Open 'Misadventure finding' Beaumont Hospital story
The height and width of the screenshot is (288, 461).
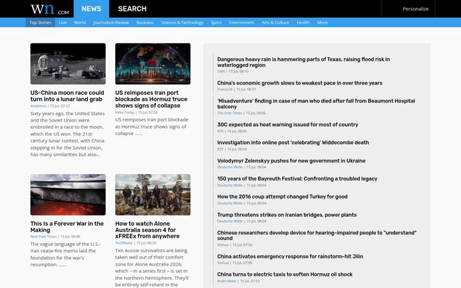click(316, 104)
